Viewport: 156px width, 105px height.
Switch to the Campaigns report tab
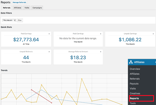click(37, 8)
